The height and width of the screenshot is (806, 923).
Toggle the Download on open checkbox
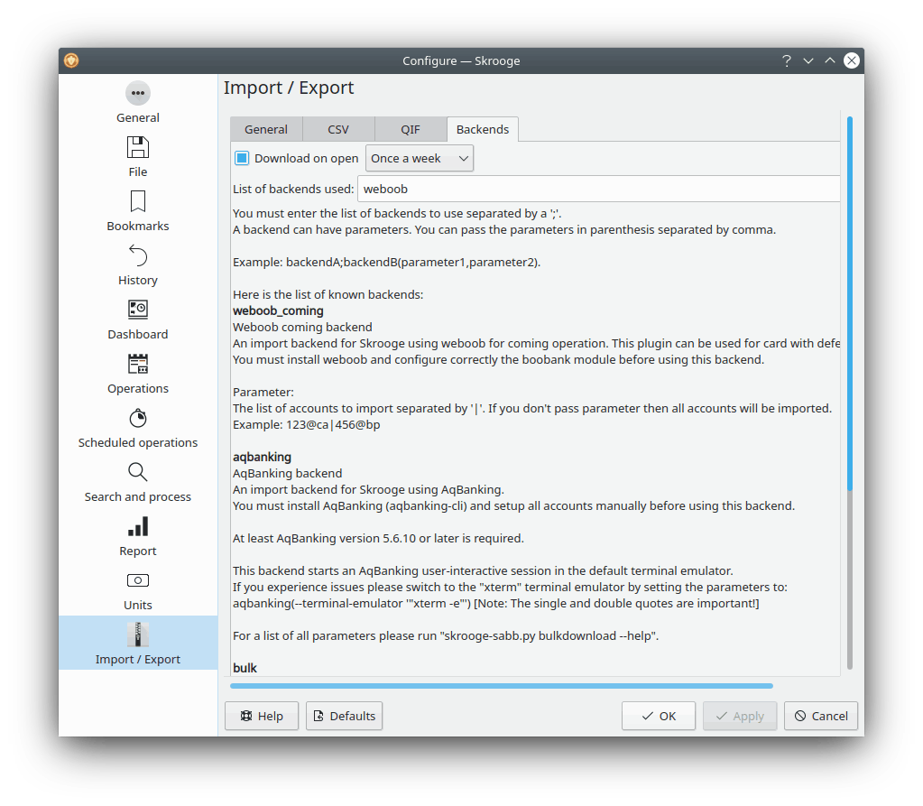[x=241, y=158]
